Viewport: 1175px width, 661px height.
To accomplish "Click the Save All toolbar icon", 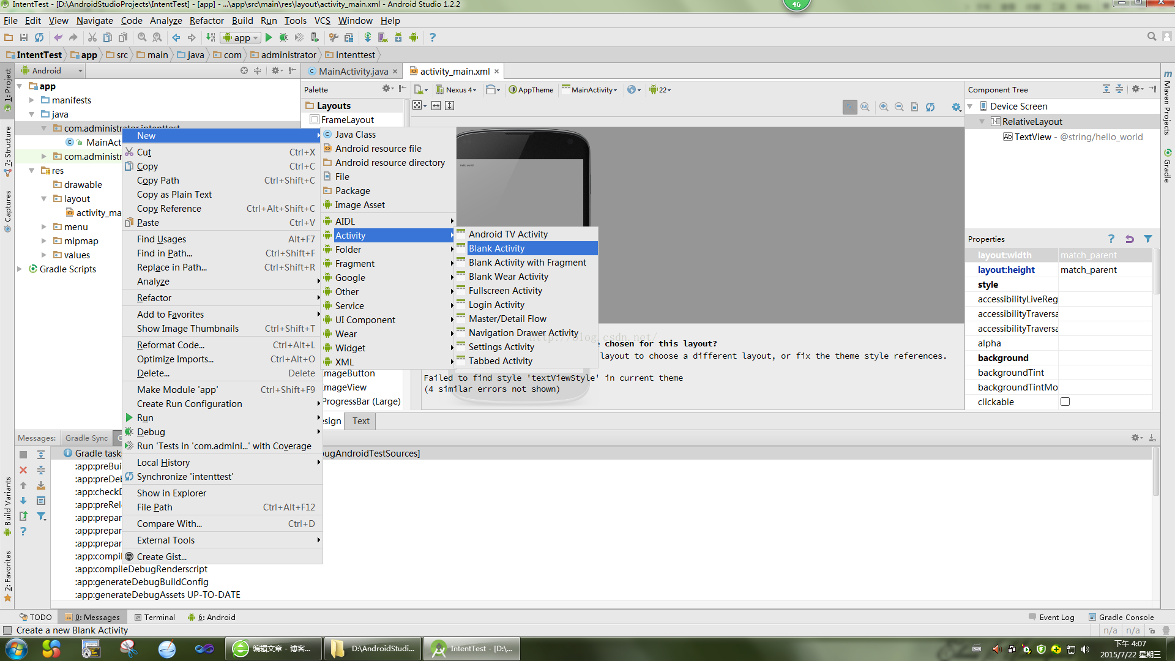I will click(24, 37).
